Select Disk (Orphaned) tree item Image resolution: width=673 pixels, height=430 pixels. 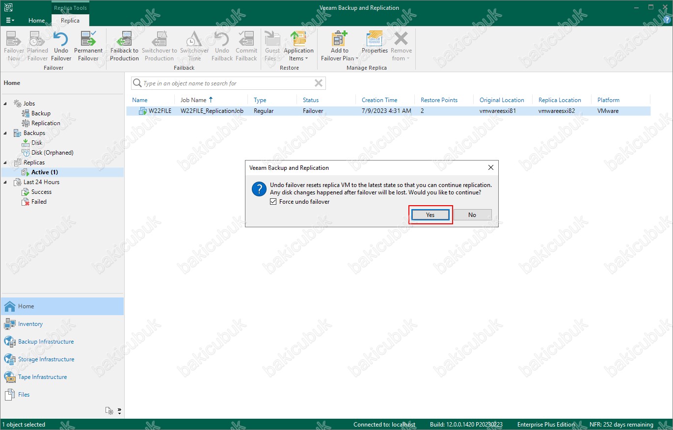52,153
